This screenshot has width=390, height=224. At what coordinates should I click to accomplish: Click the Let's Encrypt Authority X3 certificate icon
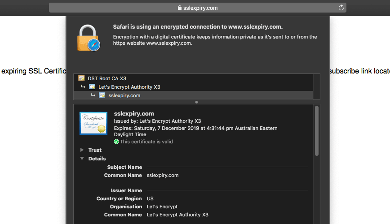[x=92, y=87]
